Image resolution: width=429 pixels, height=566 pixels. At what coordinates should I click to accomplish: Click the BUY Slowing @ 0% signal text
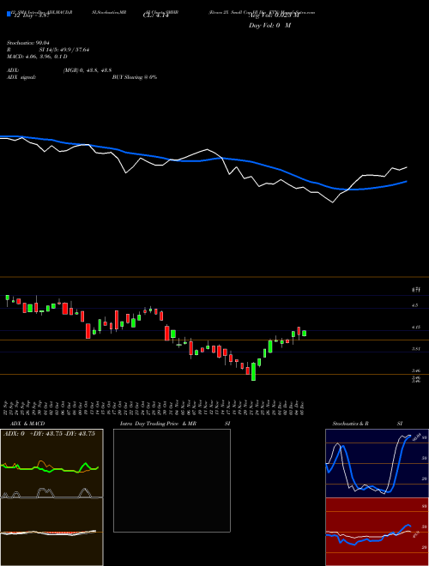pyautogui.click(x=135, y=77)
